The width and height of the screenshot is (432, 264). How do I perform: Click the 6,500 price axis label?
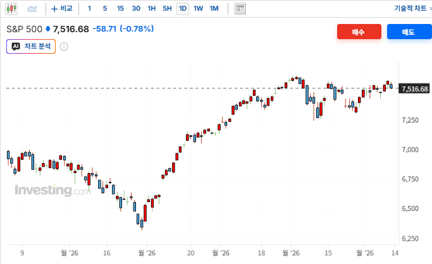[410, 208]
